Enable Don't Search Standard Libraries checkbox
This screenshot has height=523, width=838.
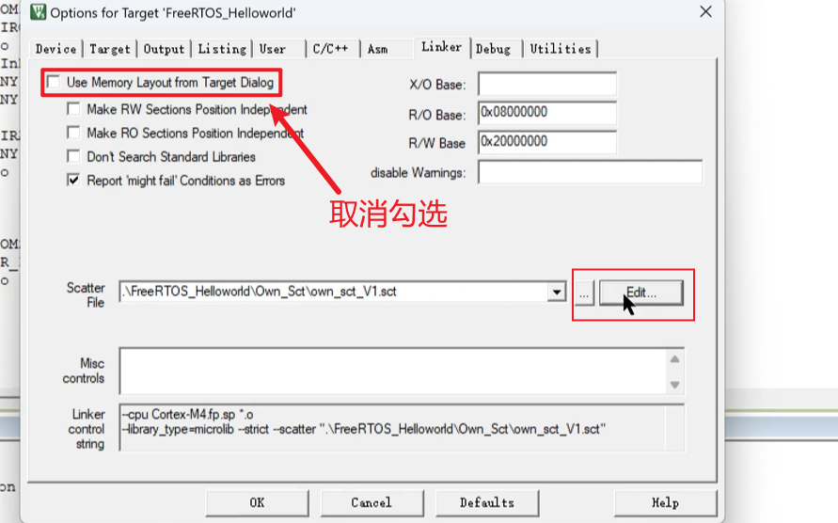click(73, 156)
